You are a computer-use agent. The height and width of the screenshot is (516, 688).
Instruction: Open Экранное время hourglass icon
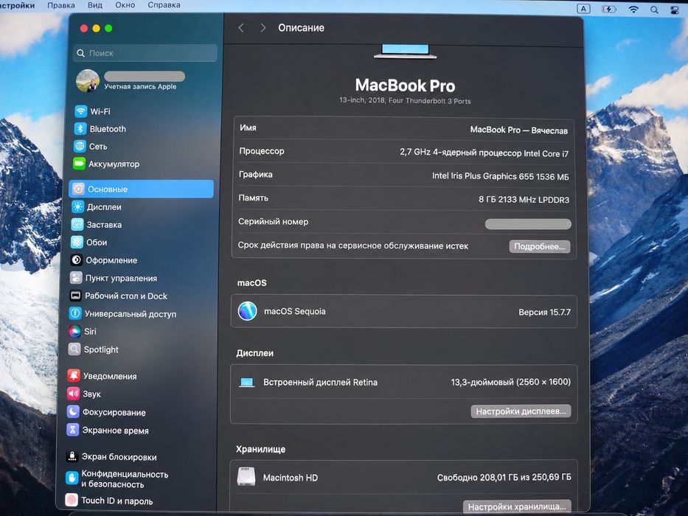point(72,430)
